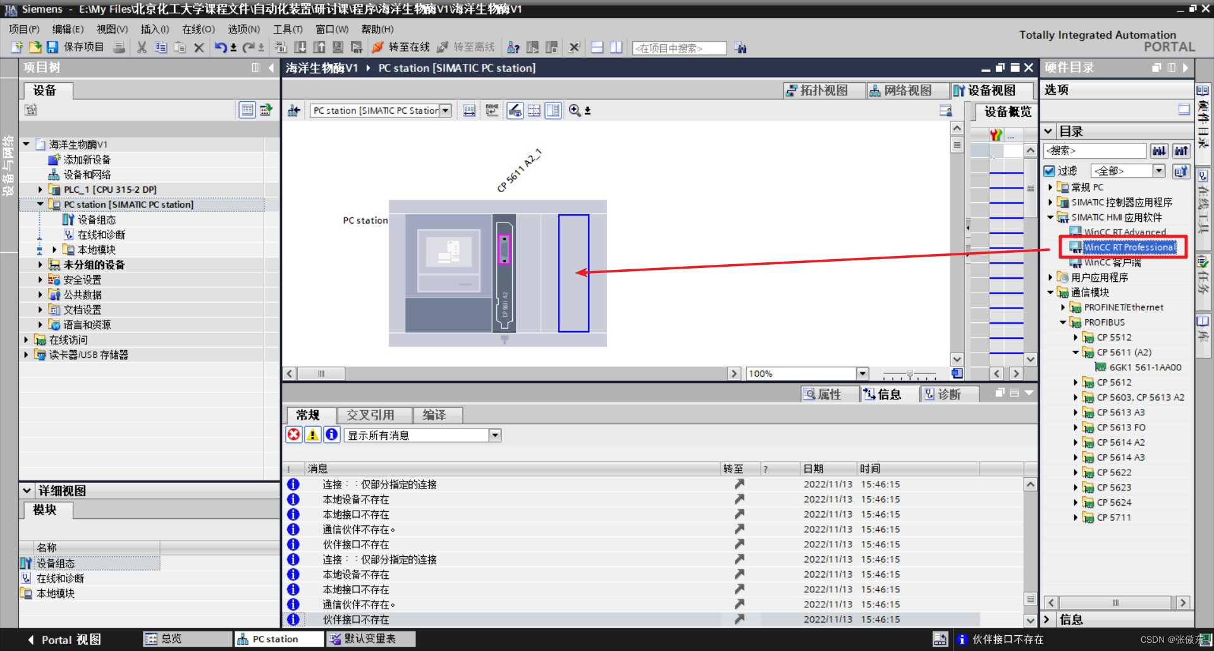Click go to network view icon
1214x651 pixels.
tap(294, 111)
